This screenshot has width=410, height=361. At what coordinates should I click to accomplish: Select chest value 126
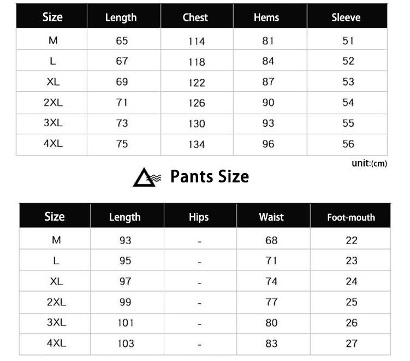point(196,103)
